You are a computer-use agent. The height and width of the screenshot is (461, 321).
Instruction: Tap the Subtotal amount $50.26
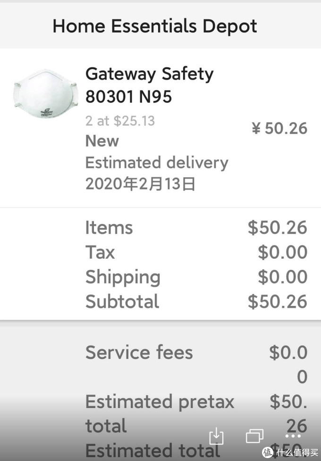click(278, 301)
